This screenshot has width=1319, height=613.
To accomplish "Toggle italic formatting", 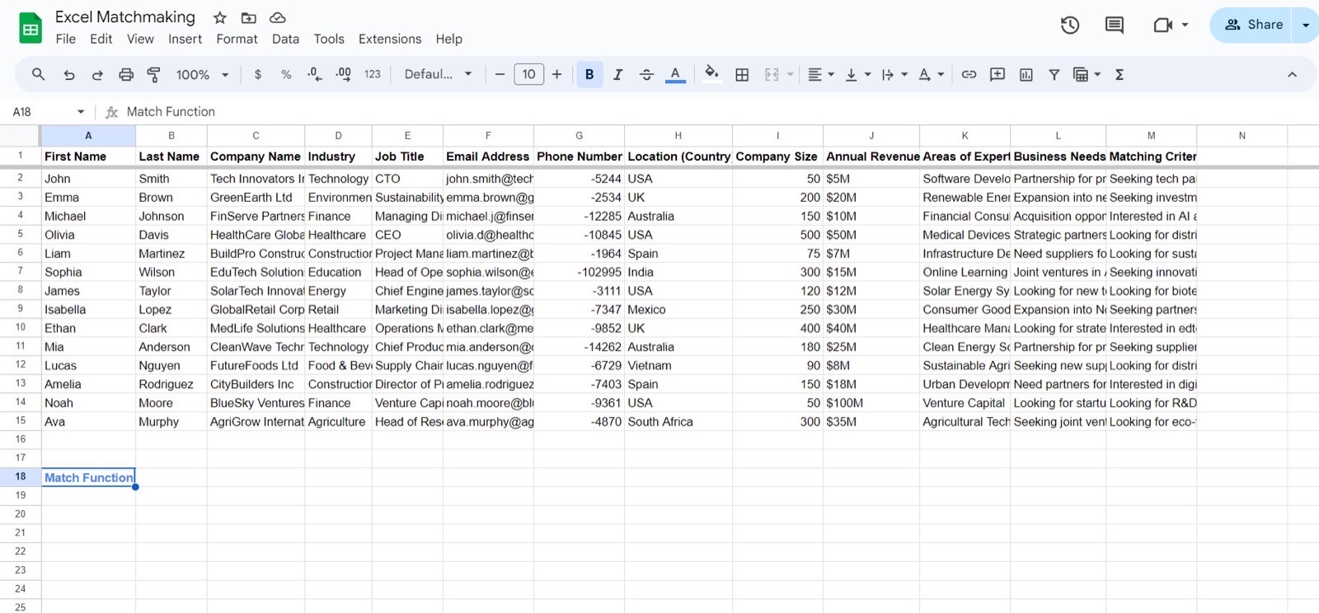I will 617,74.
